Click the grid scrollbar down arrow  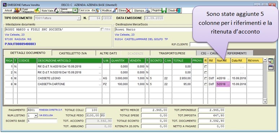pos(265,102)
